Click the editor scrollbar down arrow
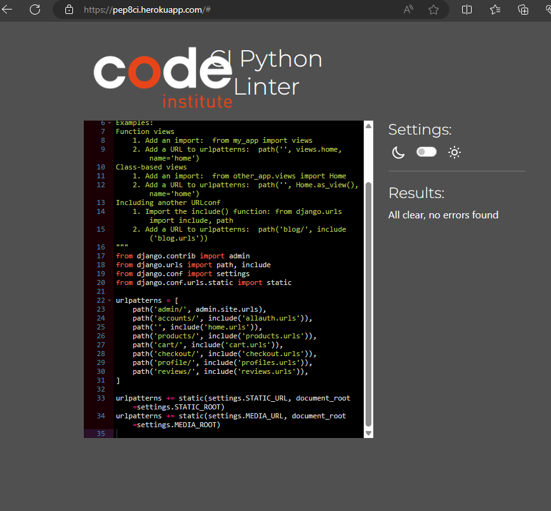551x511 pixels. point(368,434)
